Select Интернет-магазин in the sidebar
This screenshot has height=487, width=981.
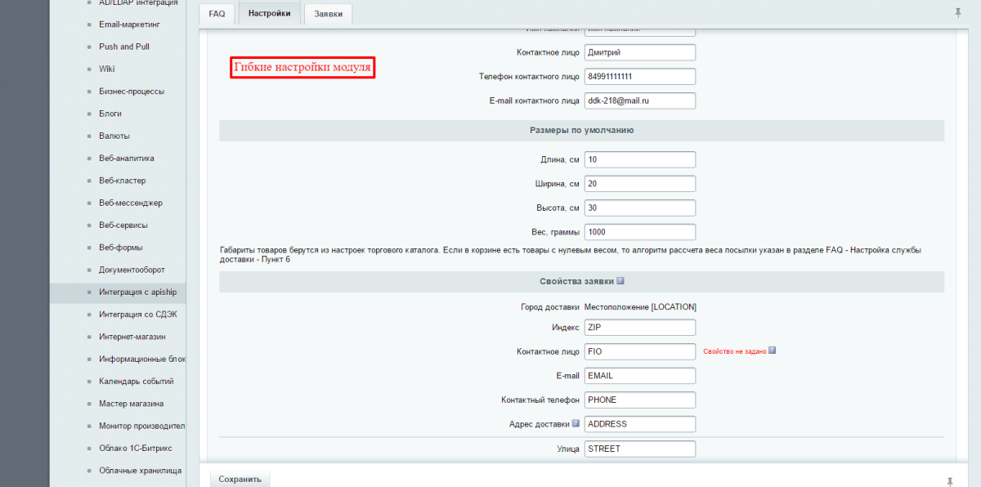[x=132, y=337]
